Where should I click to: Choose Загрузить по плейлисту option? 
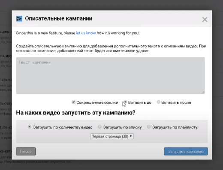point(149,127)
